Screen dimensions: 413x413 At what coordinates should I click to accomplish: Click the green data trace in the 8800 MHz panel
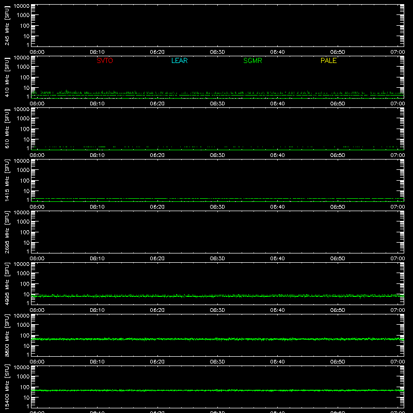click(x=217, y=339)
